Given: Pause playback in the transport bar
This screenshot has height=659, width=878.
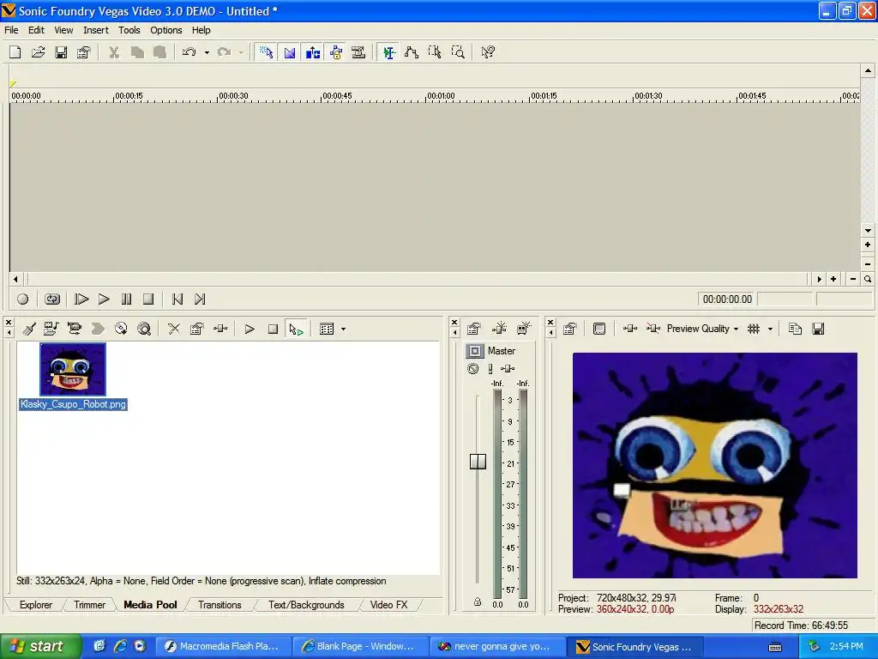Looking at the screenshot, I should [x=126, y=299].
